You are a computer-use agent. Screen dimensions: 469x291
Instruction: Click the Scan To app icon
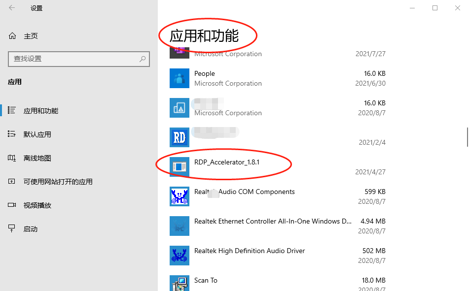180,283
